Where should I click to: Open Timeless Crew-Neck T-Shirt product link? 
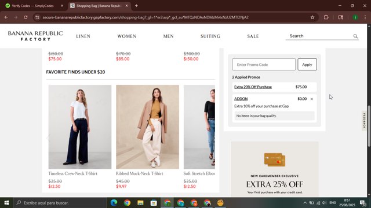coord(73,173)
